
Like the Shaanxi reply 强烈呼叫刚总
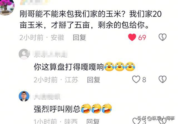[136, 121]
